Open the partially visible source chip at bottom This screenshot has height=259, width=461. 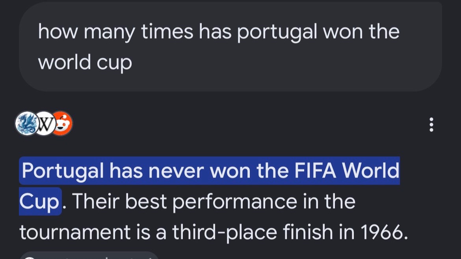(90, 255)
